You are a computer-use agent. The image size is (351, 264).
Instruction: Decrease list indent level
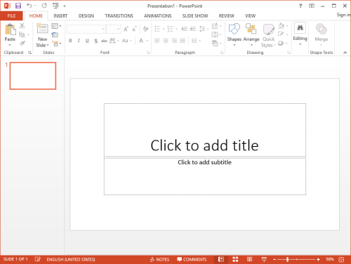coord(185,29)
